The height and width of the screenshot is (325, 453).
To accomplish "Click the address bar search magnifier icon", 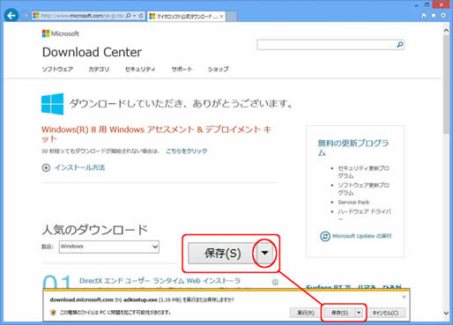I will coord(129,16).
